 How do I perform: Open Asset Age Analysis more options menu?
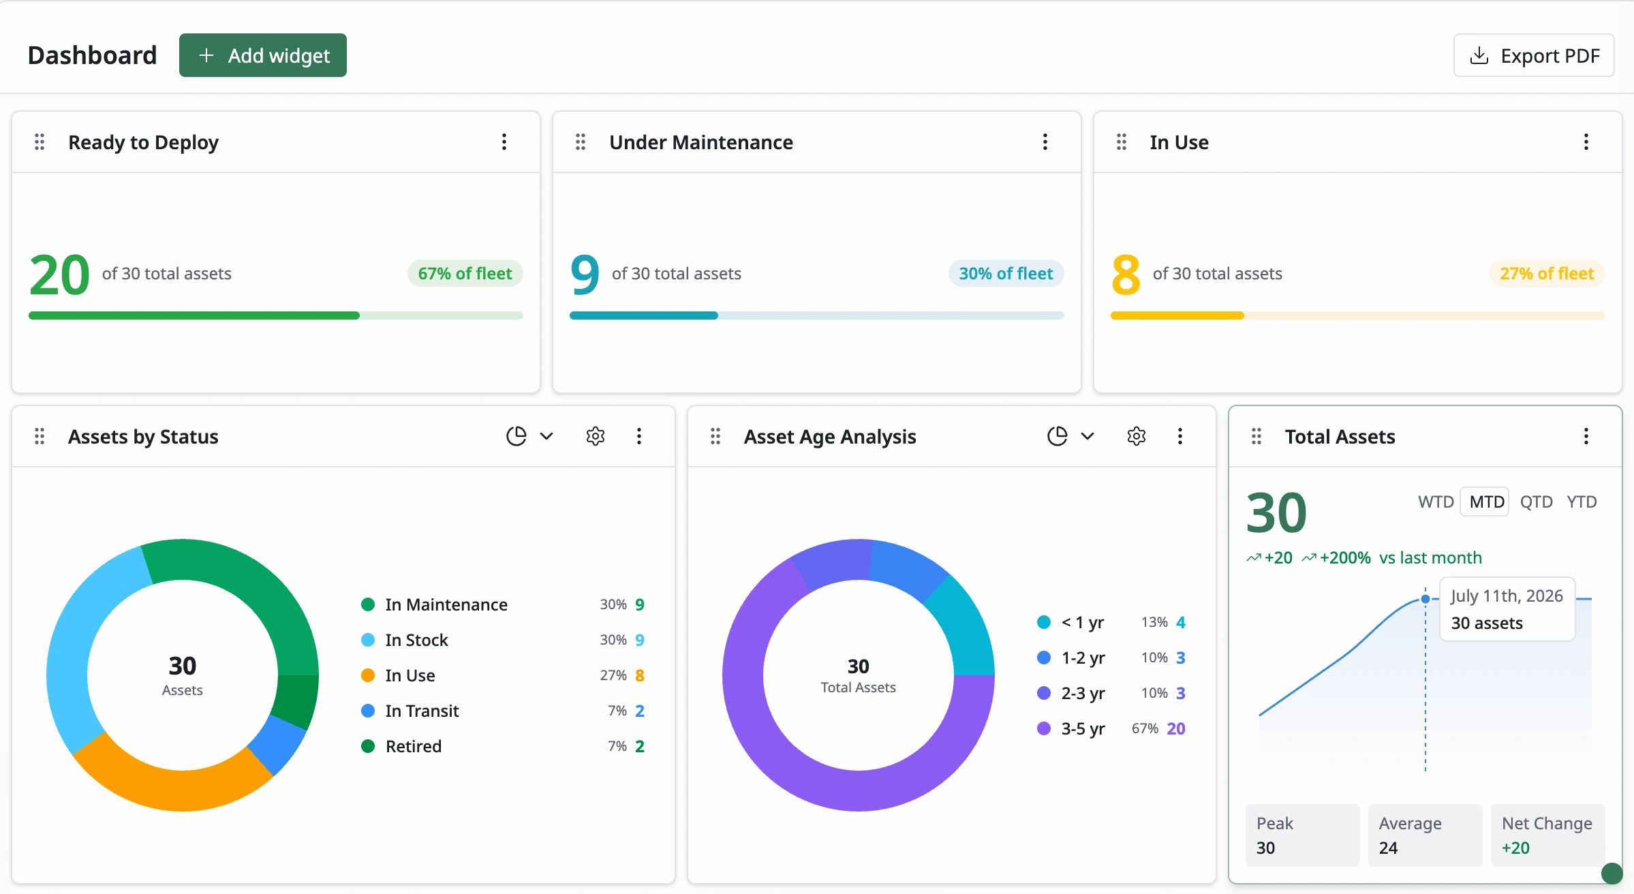(x=1180, y=436)
